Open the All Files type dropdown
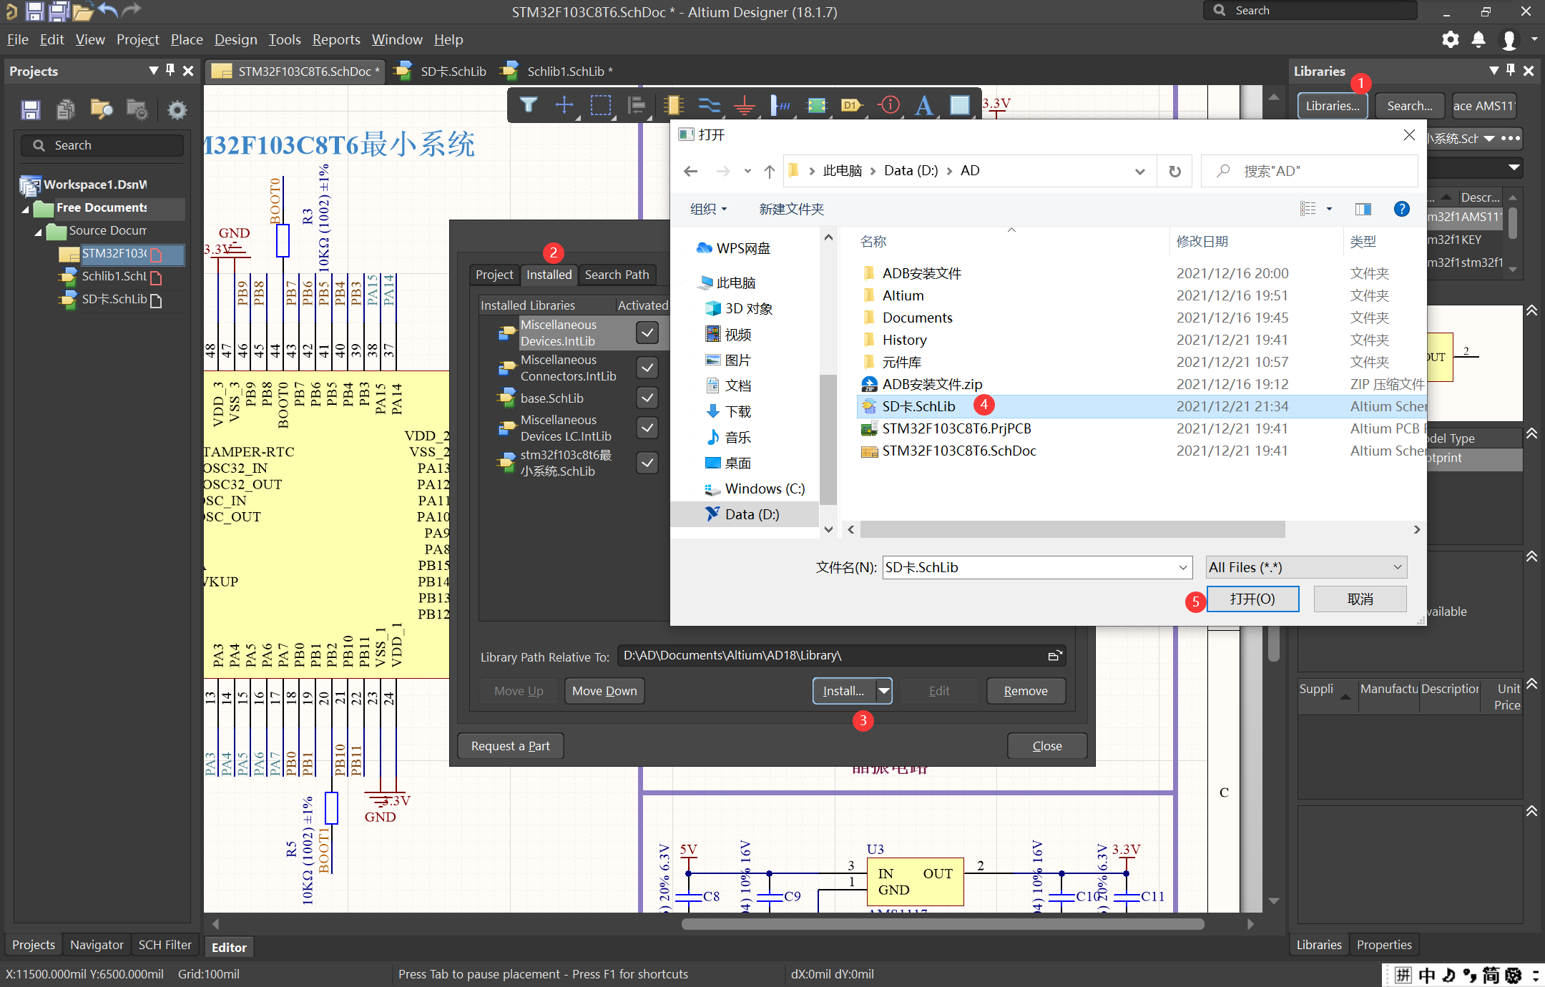Screen dimensions: 1545x987 [1306, 567]
